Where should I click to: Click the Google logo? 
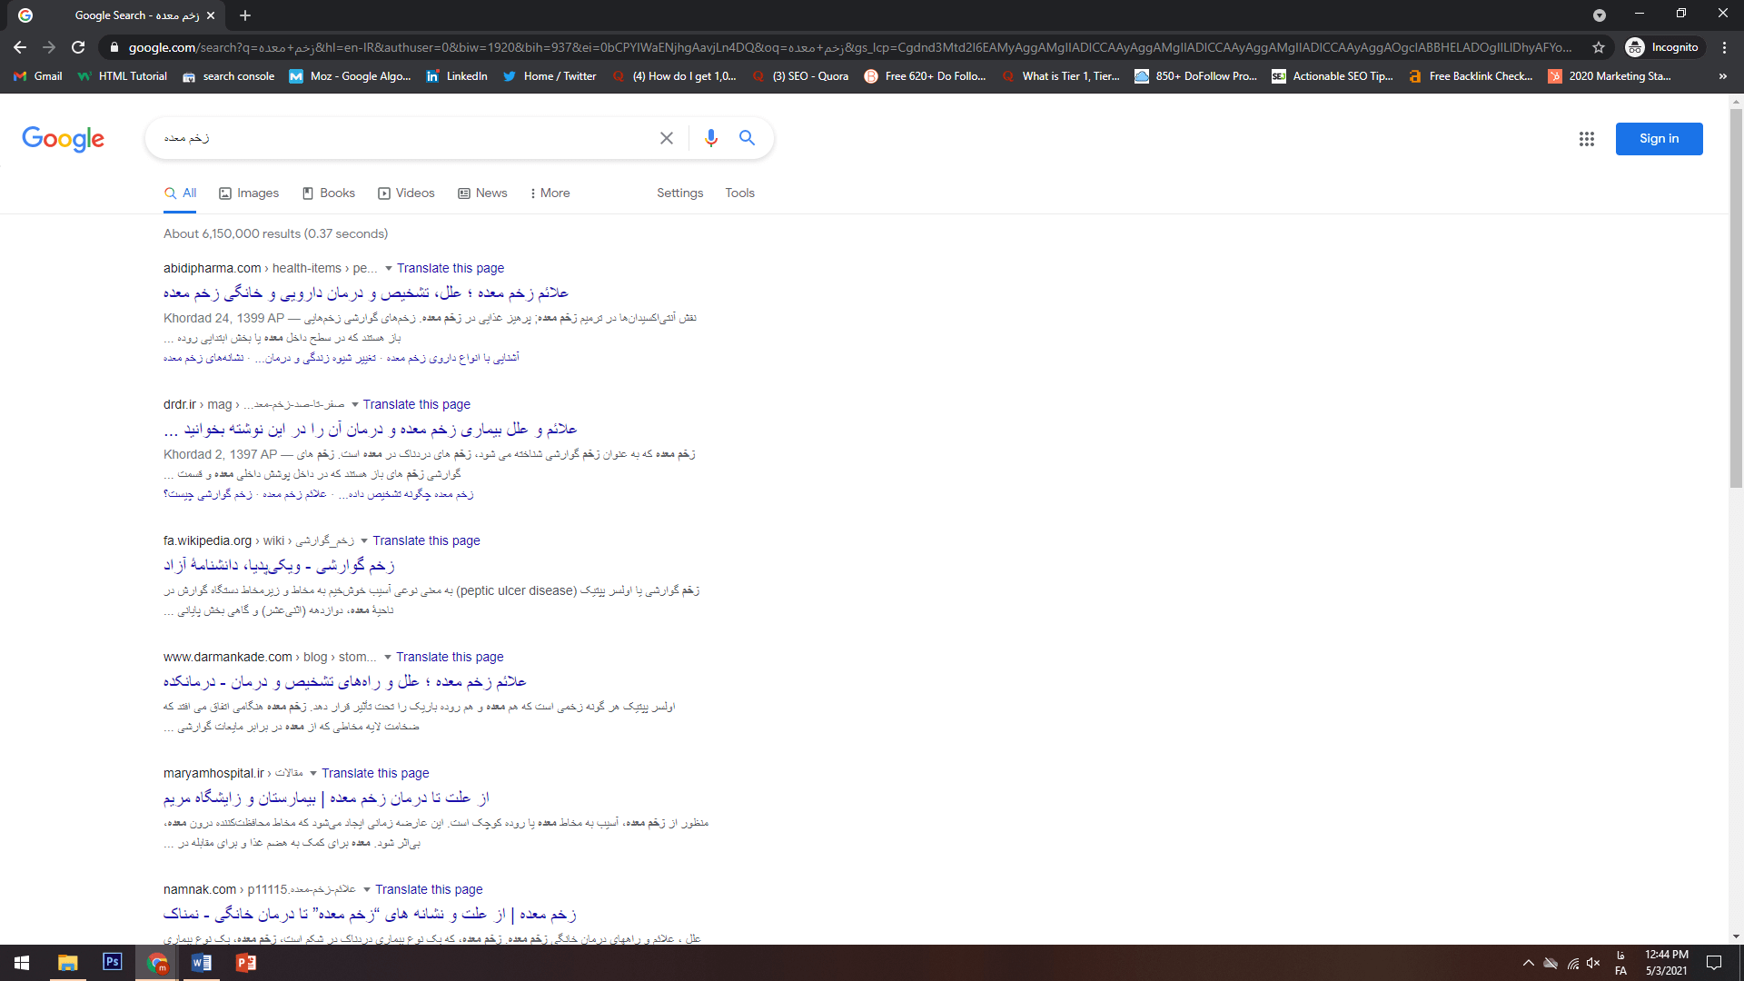63,139
